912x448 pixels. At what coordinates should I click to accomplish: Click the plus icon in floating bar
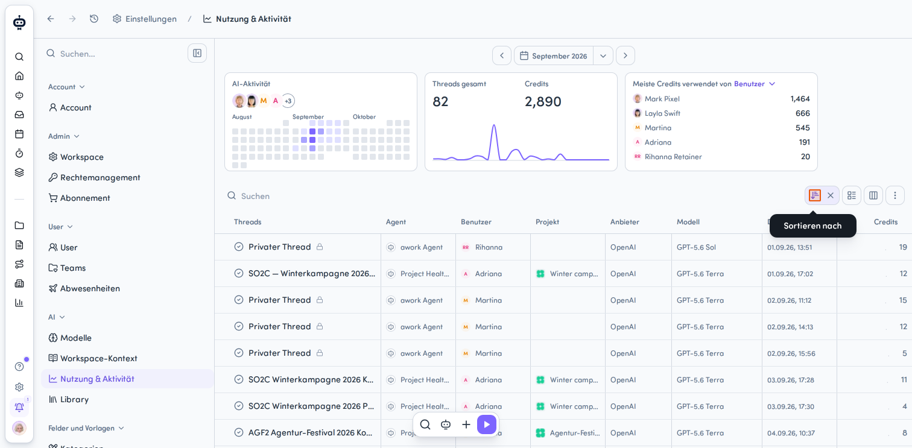466,424
